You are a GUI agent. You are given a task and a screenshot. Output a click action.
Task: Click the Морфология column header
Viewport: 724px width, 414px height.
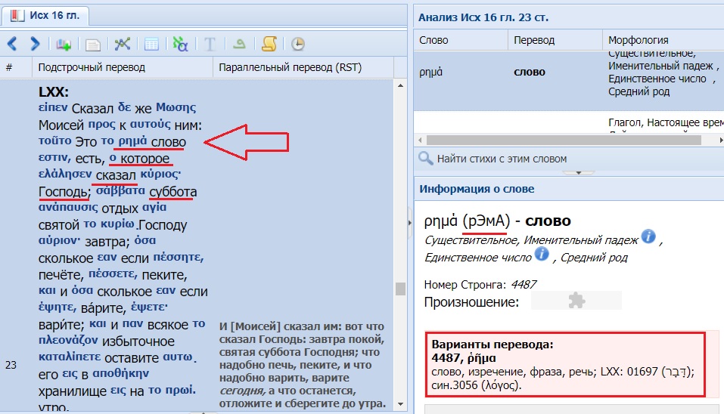tap(638, 40)
